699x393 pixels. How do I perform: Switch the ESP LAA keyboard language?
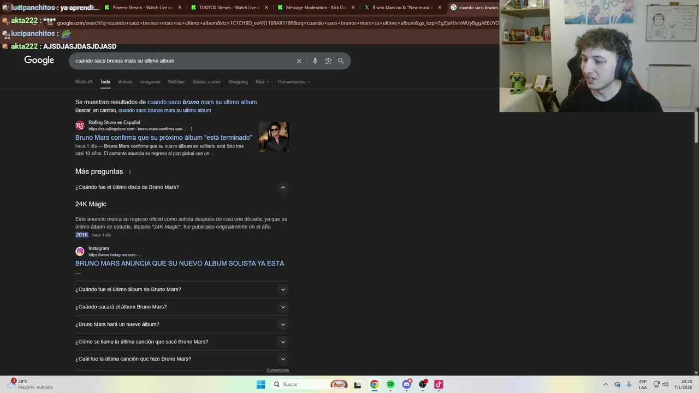(643, 384)
